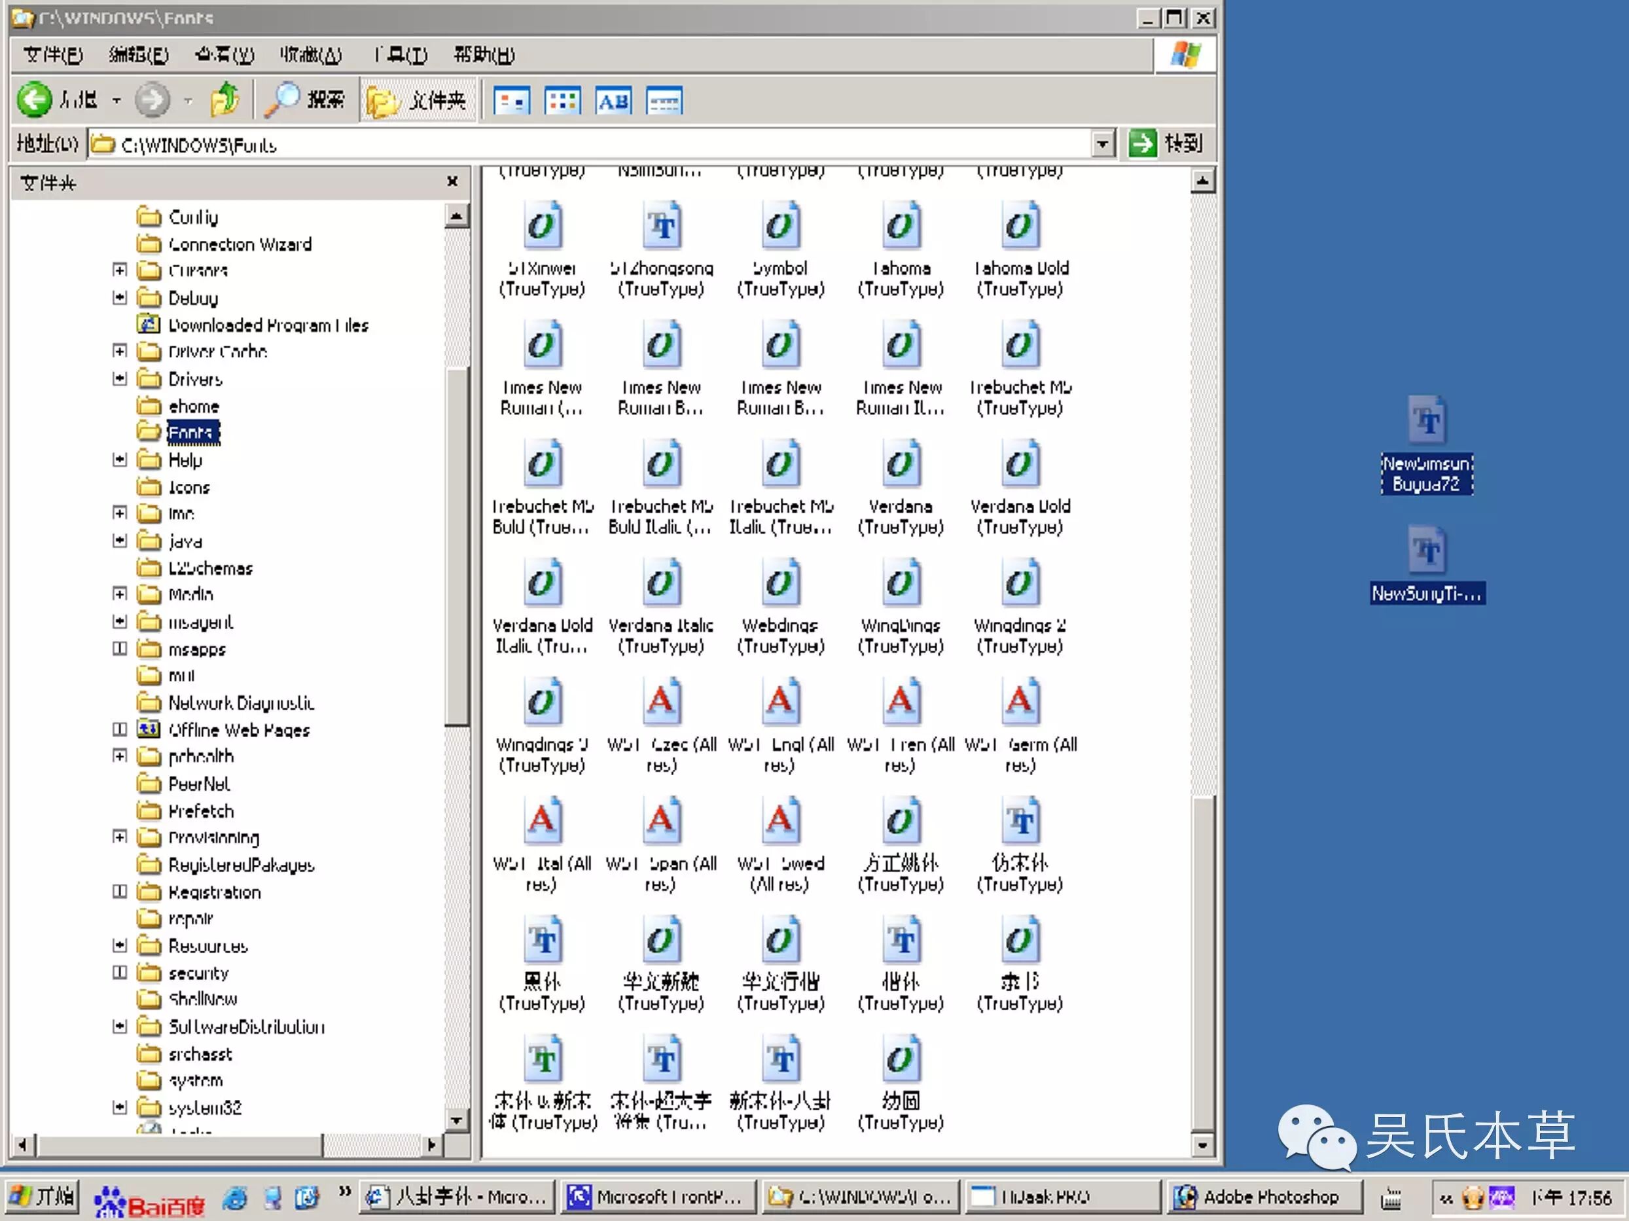The image size is (1629, 1221).
Task: Open the 文件(F) File menu
Action: click(53, 55)
